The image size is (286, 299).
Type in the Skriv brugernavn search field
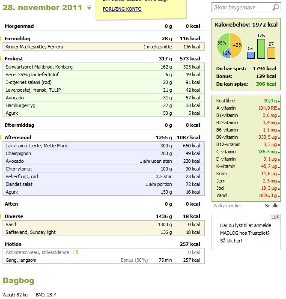[242, 8]
